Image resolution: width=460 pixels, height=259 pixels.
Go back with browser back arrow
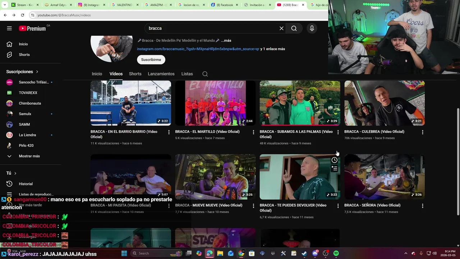(x=5, y=15)
